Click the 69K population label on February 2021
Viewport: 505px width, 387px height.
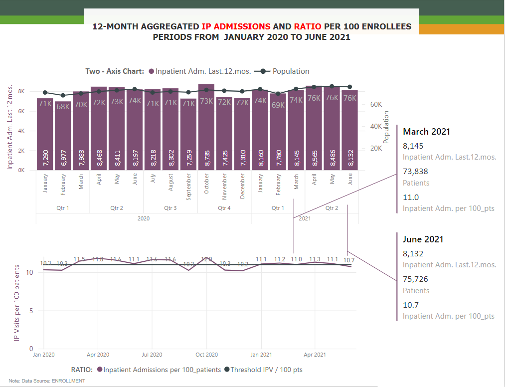(278, 105)
